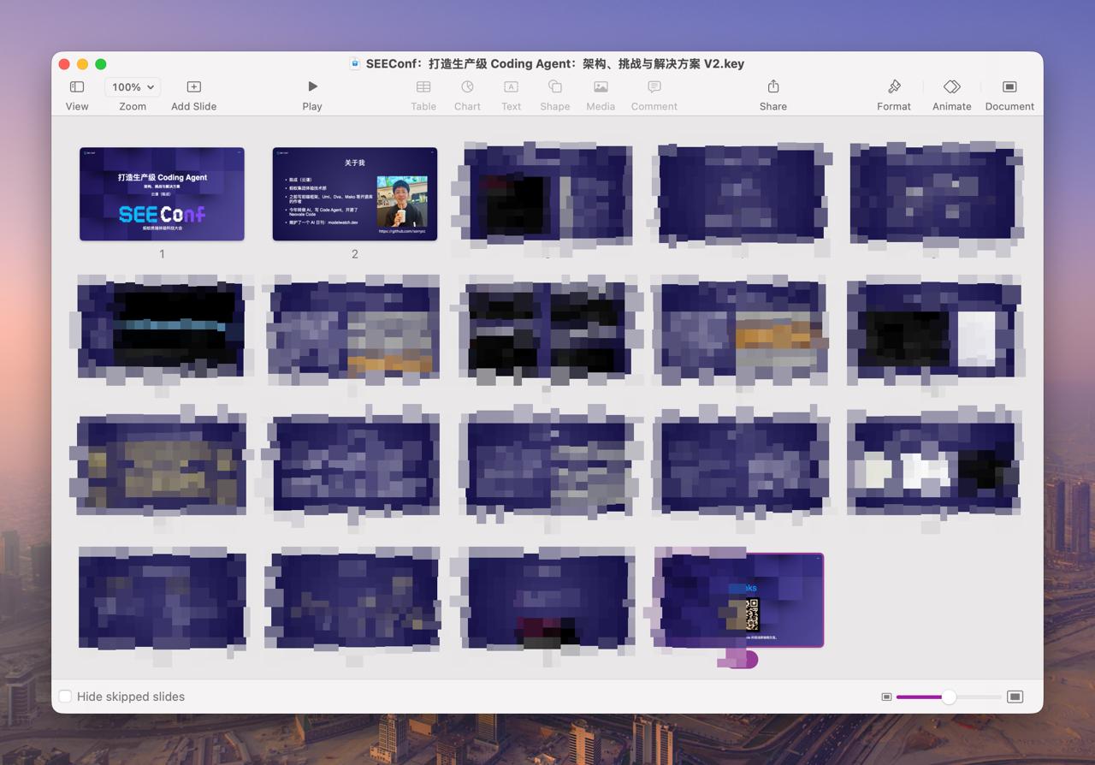1095x765 pixels.
Task: Expand the 100% Zoom dropdown
Action: [133, 87]
